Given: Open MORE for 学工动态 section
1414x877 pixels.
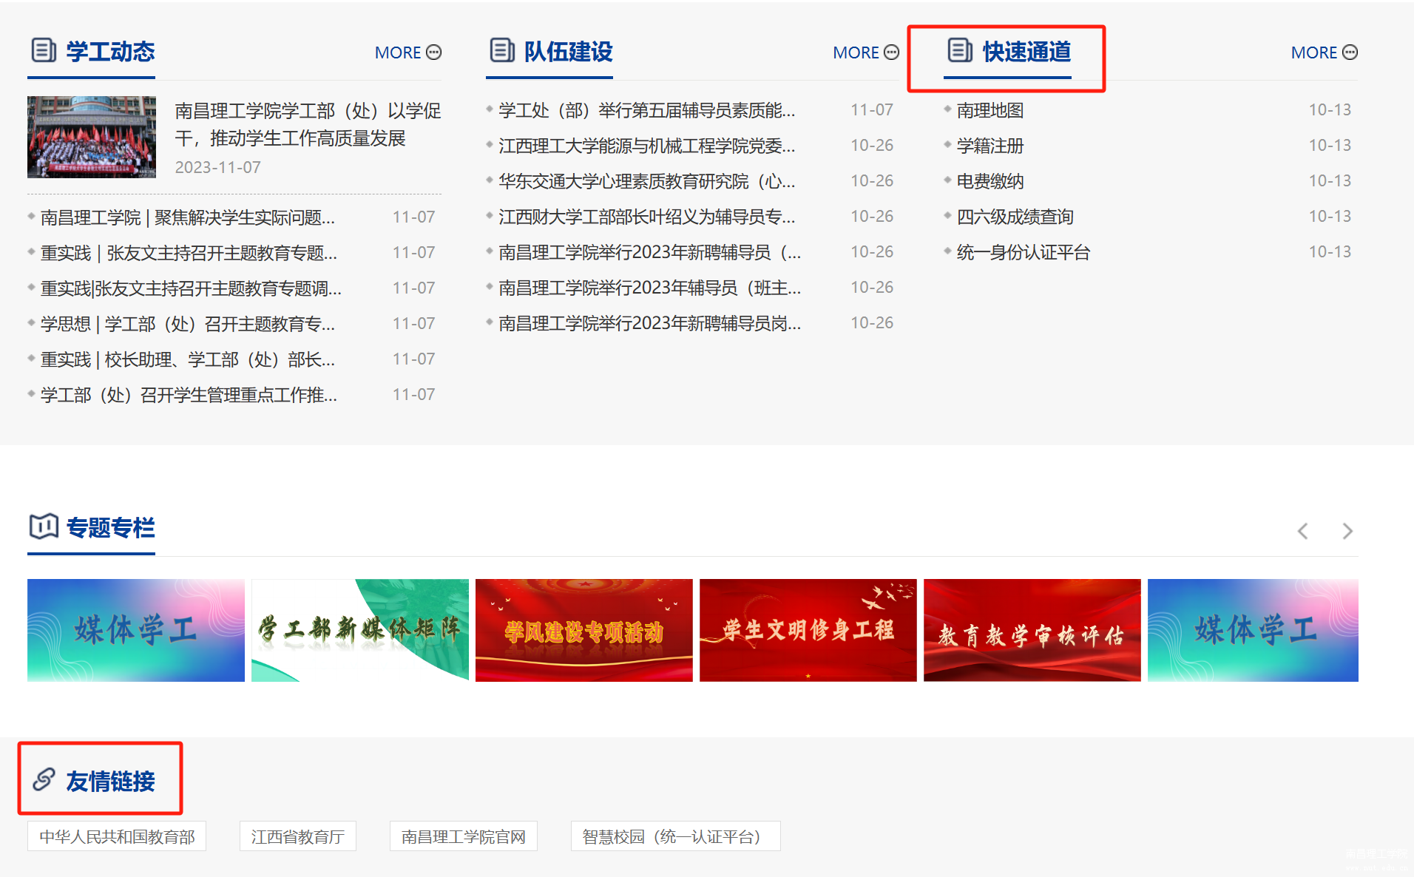Looking at the screenshot, I should click(x=407, y=53).
